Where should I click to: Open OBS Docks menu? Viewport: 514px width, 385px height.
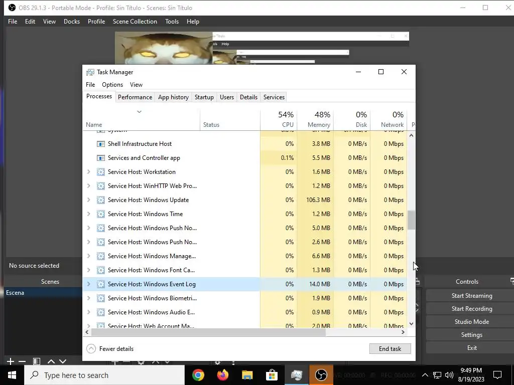pyautogui.click(x=72, y=22)
